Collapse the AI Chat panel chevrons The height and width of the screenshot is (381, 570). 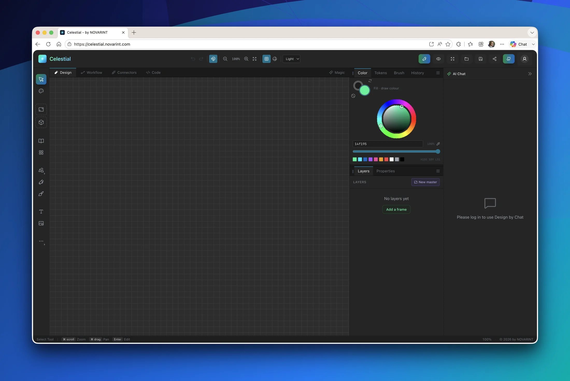point(530,74)
